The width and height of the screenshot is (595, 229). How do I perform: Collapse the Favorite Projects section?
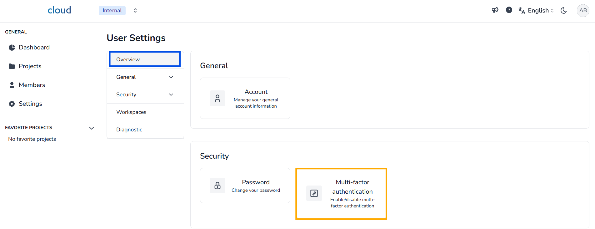click(92, 128)
